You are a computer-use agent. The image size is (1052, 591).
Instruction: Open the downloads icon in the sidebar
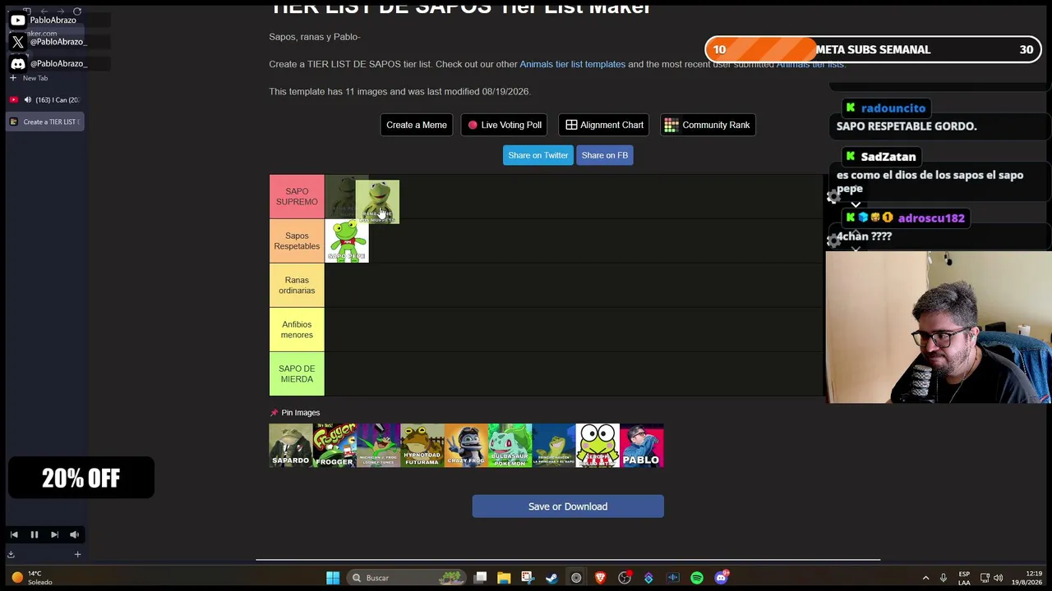click(11, 554)
